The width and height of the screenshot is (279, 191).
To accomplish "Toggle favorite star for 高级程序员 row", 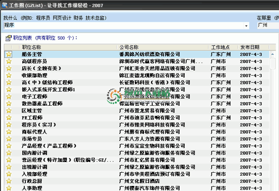I will (x=9, y=61).
